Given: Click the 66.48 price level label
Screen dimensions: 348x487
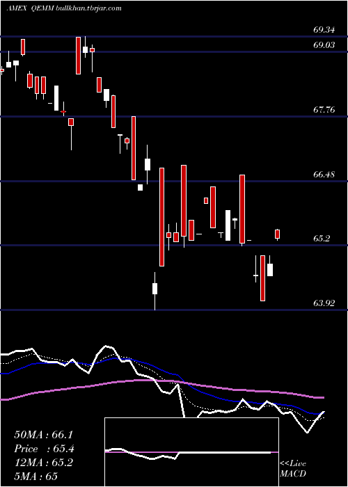Looking at the screenshot, I should (324, 174).
